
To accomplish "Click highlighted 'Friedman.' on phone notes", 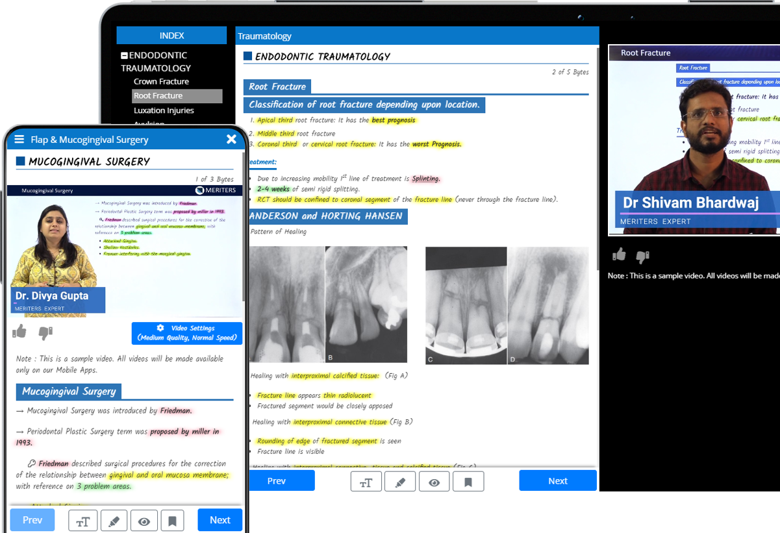I will click(176, 410).
